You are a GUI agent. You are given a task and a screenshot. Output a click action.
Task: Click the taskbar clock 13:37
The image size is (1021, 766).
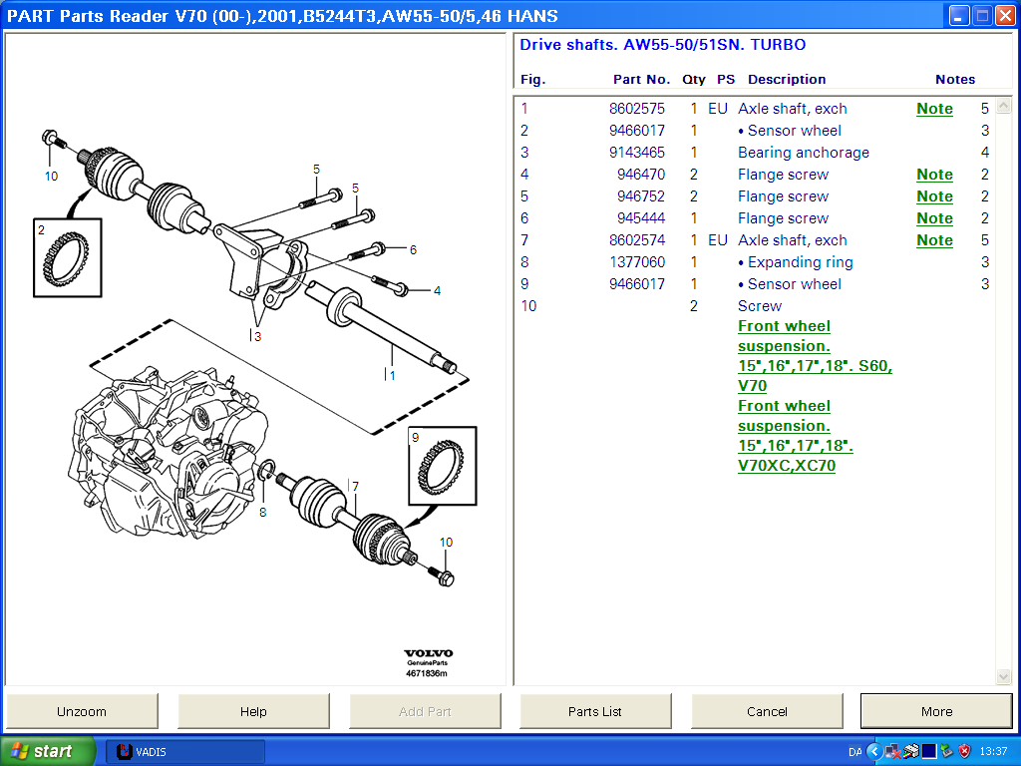pyautogui.click(x=994, y=752)
